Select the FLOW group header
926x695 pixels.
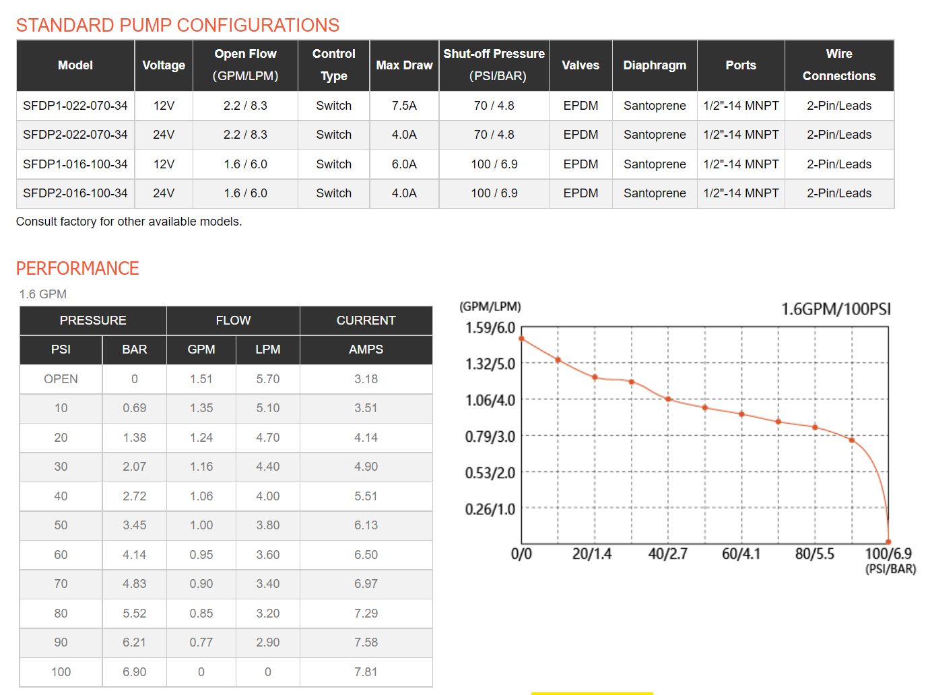233,321
